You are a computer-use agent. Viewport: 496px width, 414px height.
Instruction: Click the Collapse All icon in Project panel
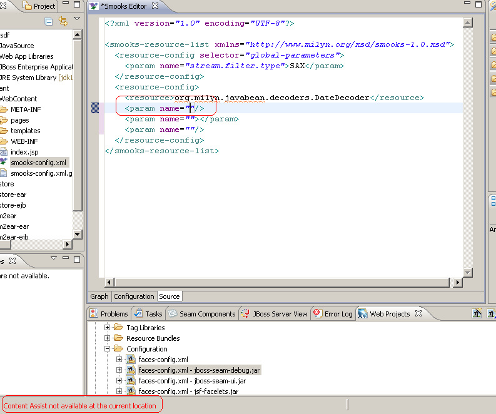click(49, 22)
